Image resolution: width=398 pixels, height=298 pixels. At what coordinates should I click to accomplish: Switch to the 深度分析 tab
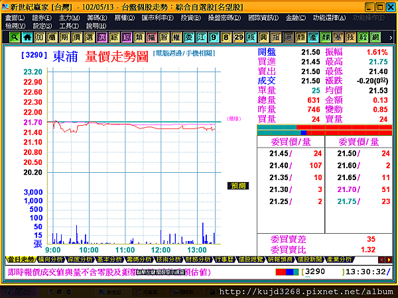(x=80, y=260)
